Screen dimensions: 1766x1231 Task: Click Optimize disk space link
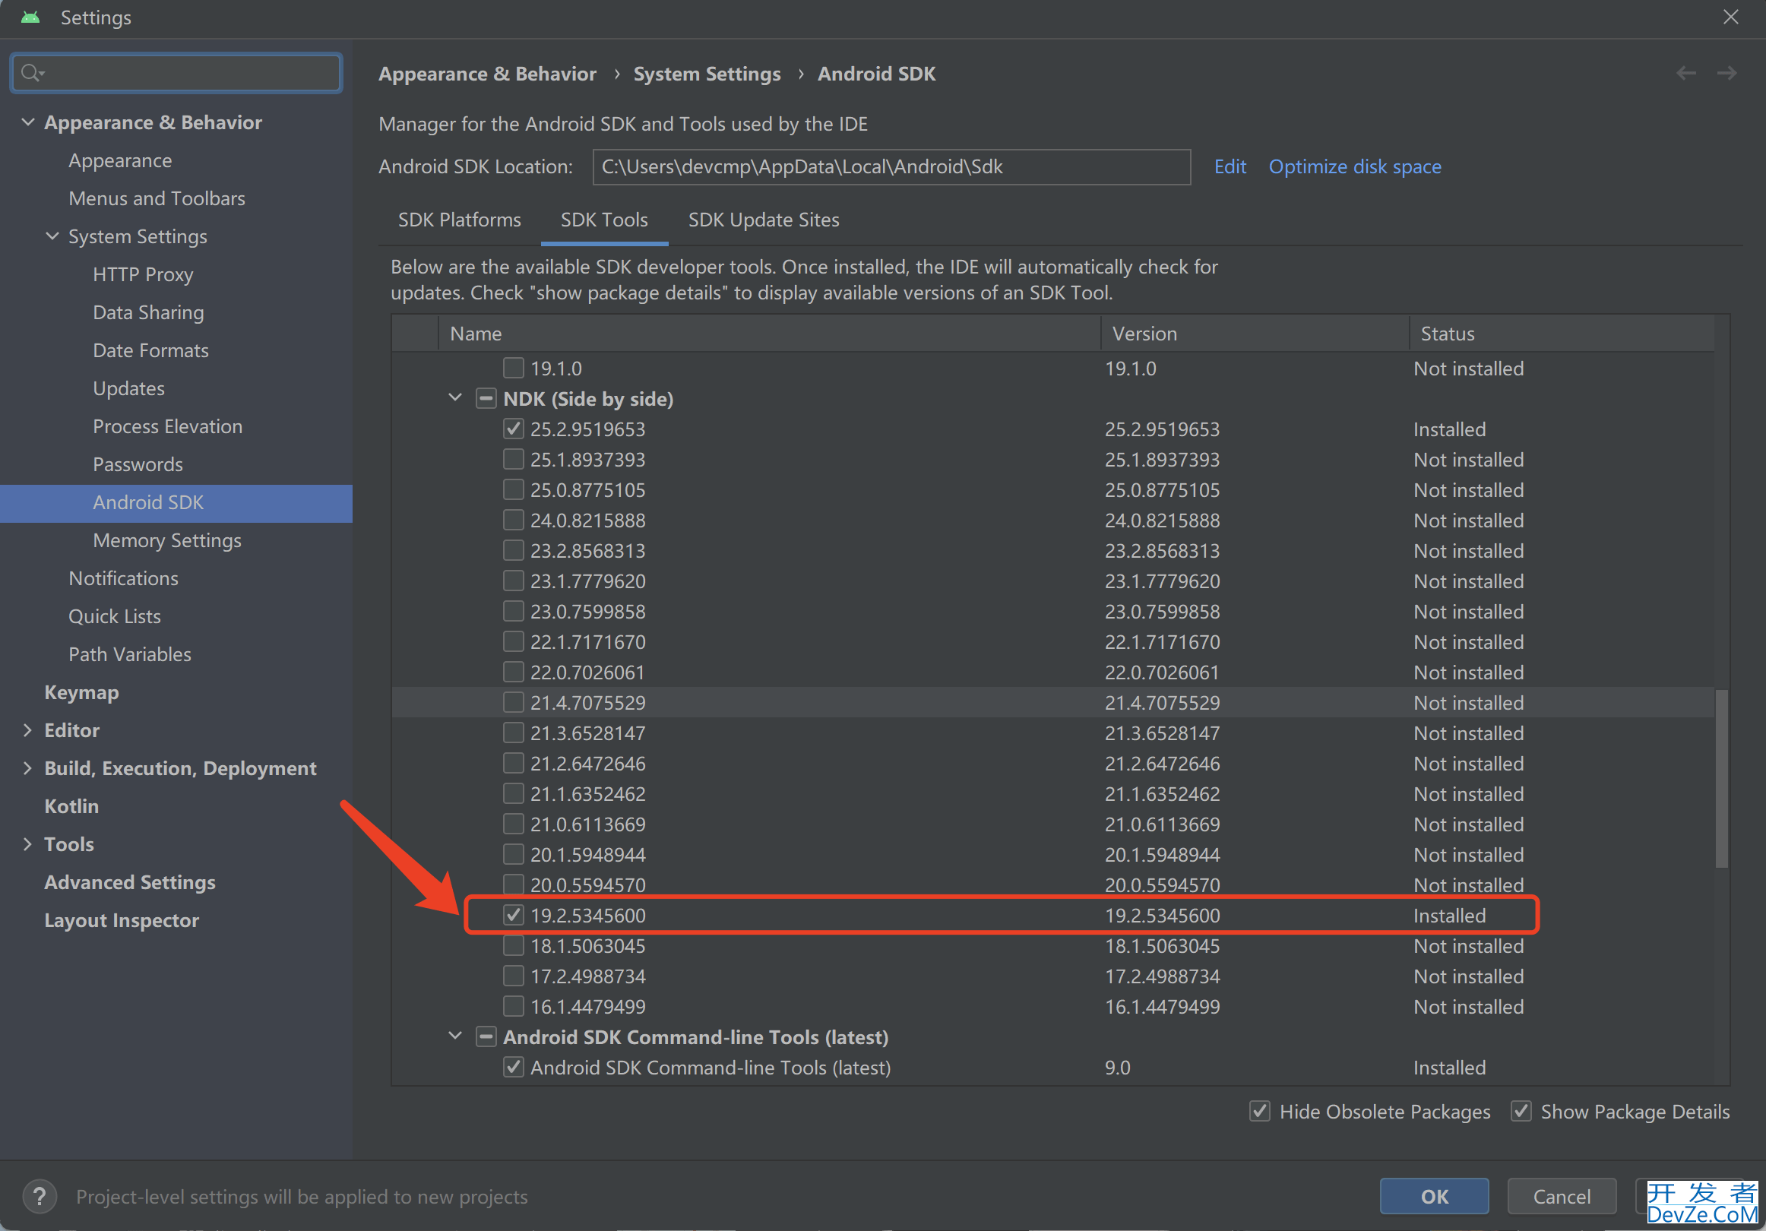[1354, 167]
